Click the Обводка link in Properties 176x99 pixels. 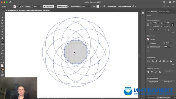coord(153,43)
